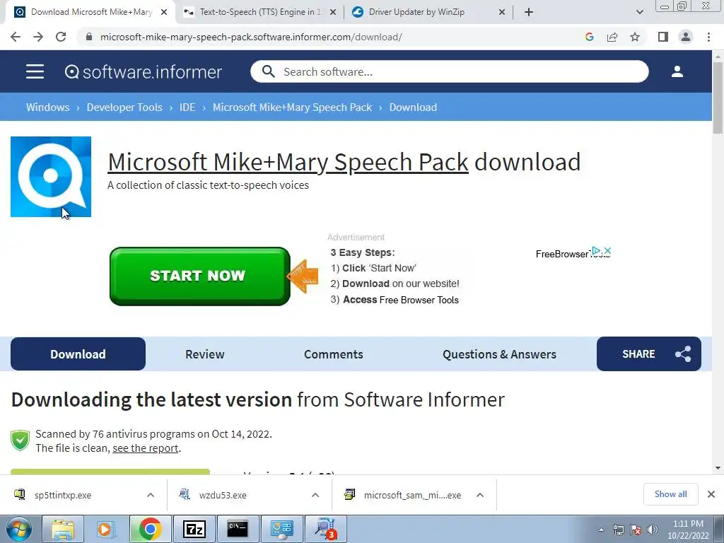The width and height of the screenshot is (724, 543).
Task: Open the Chrome three-dot menu
Action: 708,37
